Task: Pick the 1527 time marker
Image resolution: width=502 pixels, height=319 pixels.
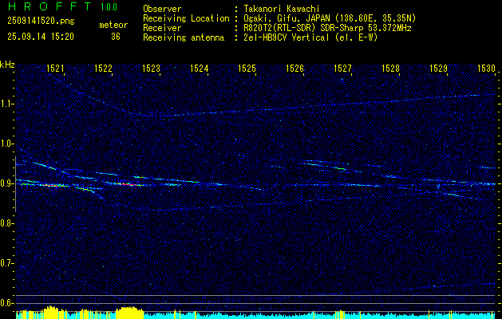Action: tap(343, 69)
